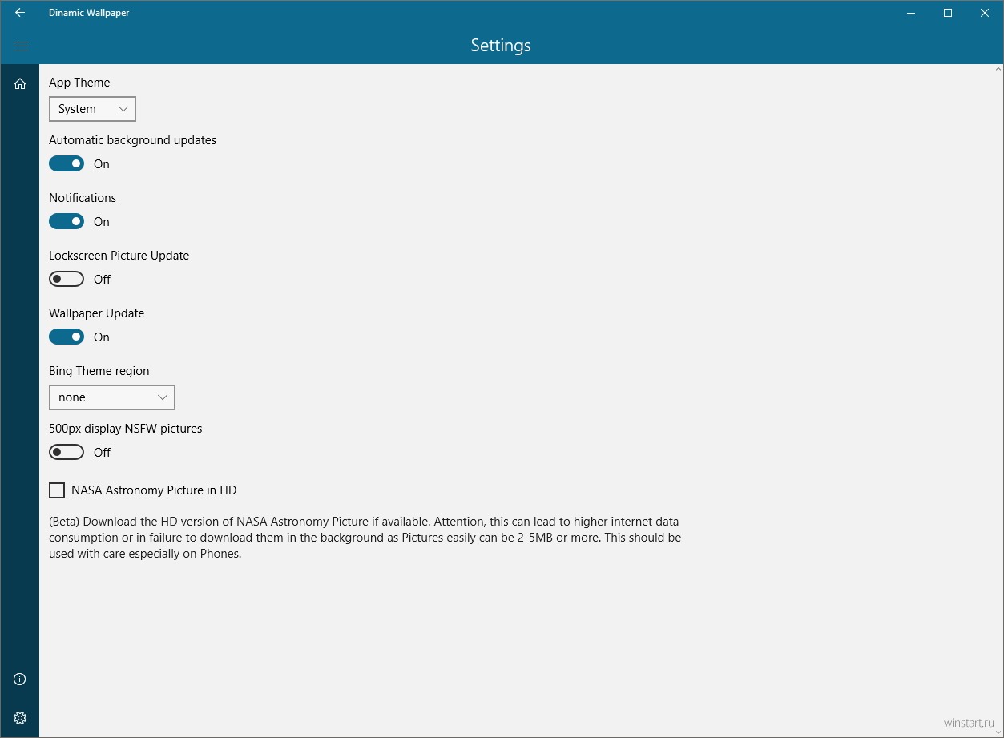
Task: Go back with the title bar arrow
Action: (20, 13)
